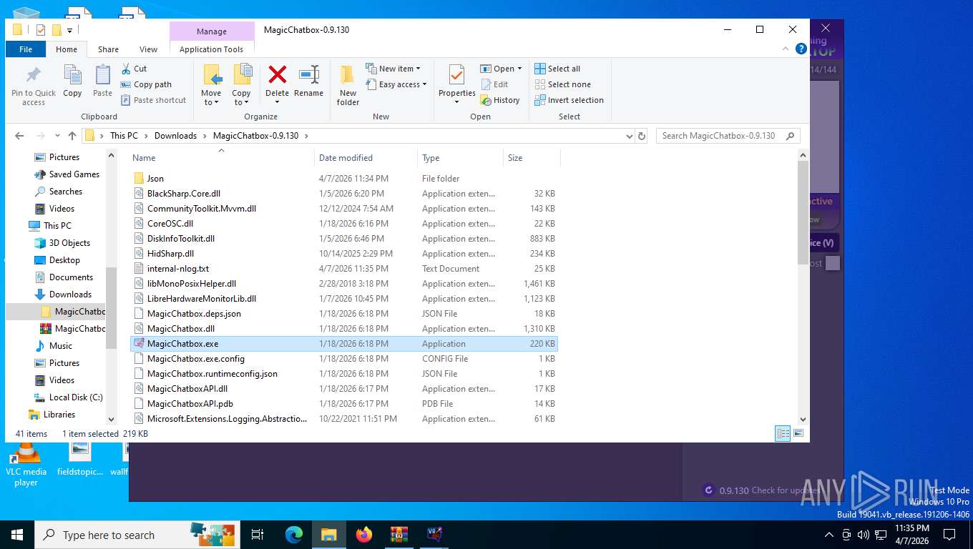The height and width of the screenshot is (549, 973).
Task: Refresh the folder with refresh icon
Action: click(x=642, y=136)
